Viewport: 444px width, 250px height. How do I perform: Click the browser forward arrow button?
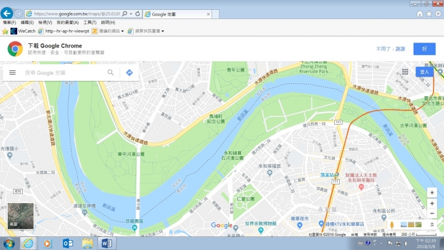pyautogui.click(x=18, y=14)
